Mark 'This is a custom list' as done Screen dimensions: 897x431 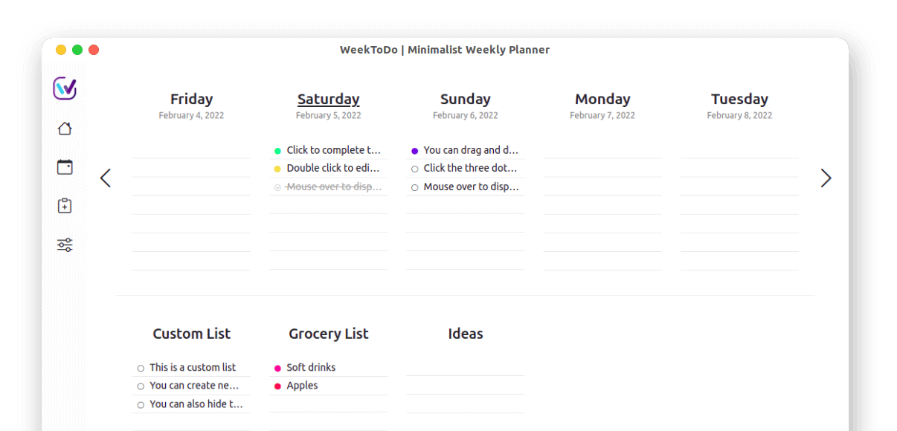coord(141,368)
